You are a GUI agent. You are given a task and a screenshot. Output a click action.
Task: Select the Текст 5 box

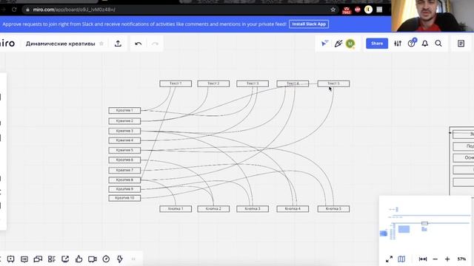point(333,83)
